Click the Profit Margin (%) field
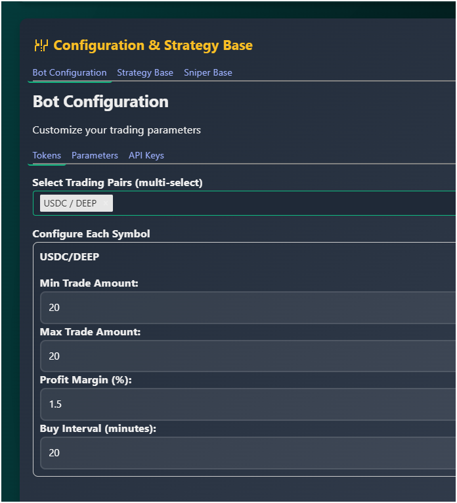457x503 pixels. tap(248, 404)
